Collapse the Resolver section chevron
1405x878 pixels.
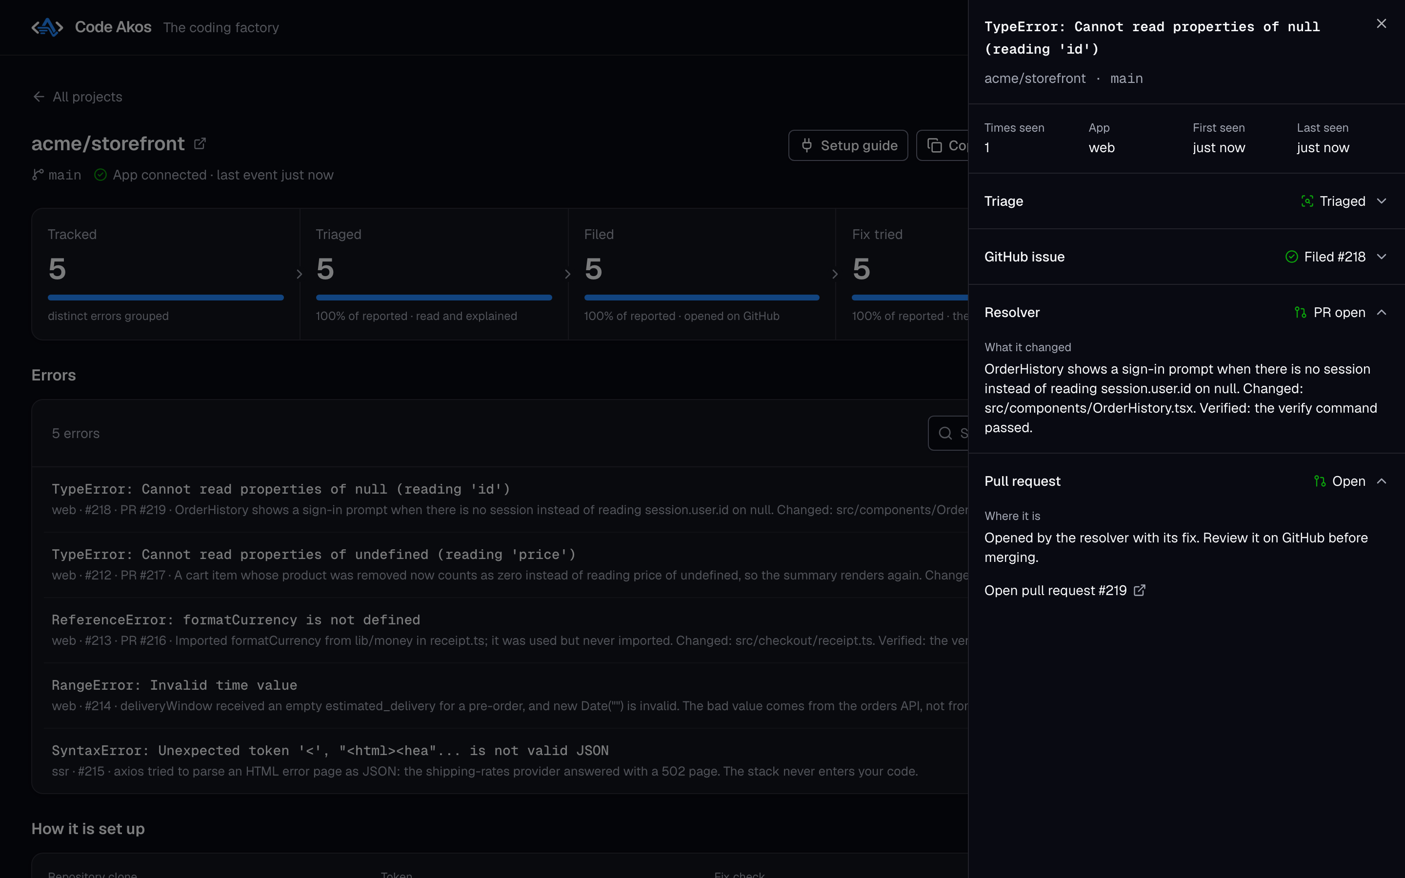tap(1382, 312)
